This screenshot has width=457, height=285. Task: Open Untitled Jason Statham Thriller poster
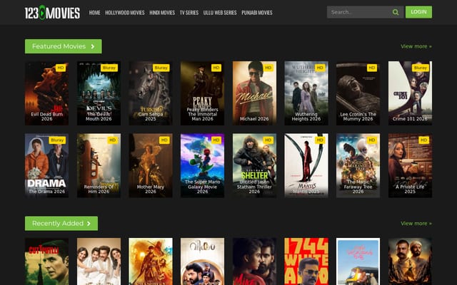(254, 165)
